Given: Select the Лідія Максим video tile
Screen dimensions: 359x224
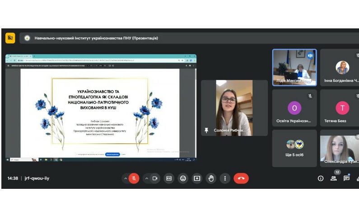Looking at the screenshot, I should click(294, 67).
